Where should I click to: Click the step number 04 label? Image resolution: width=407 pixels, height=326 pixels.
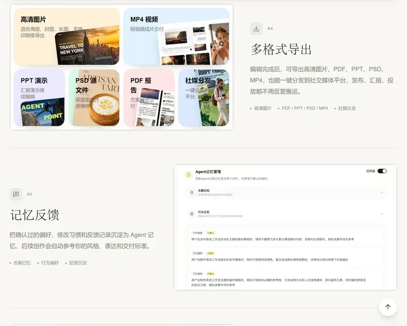(x=270, y=28)
